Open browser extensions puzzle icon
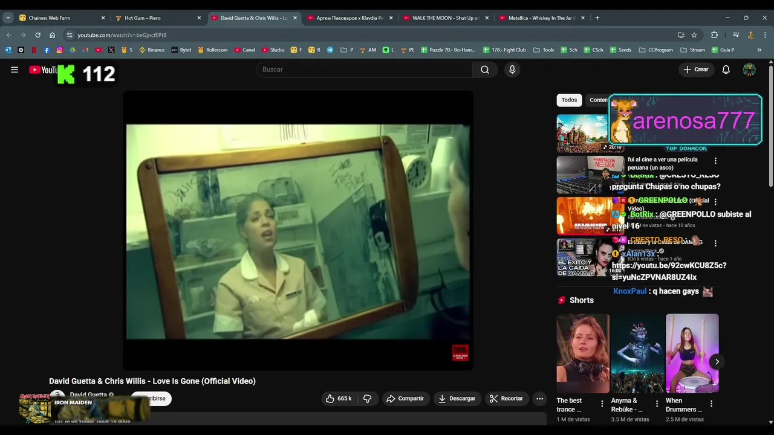 714,35
